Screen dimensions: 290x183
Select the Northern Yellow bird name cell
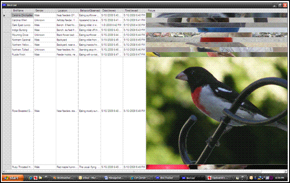[x=22, y=44]
